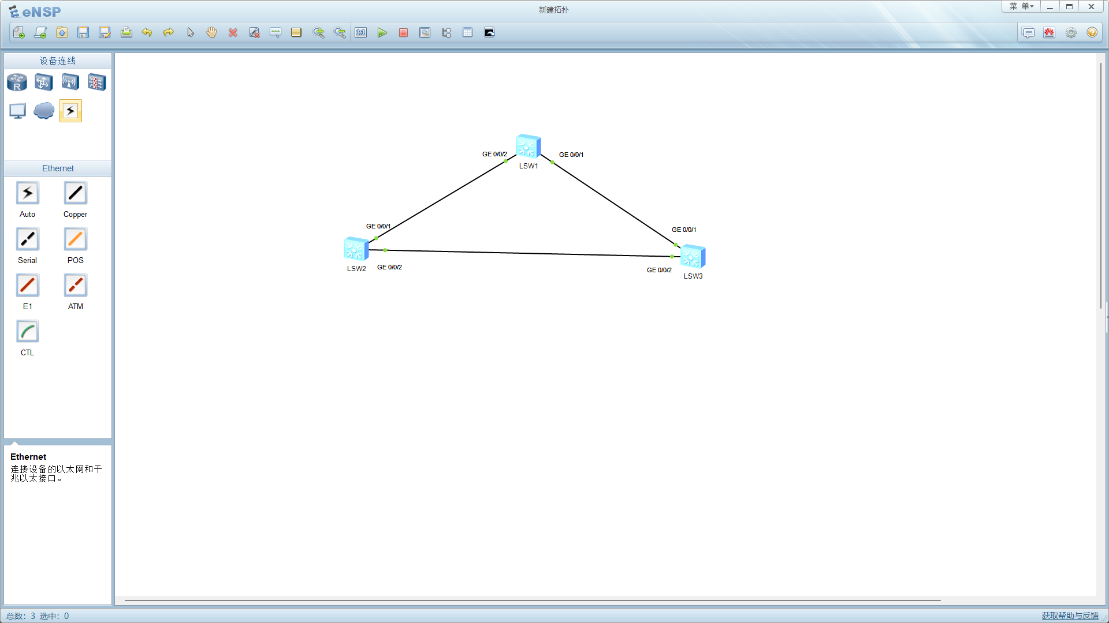This screenshot has width=1109, height=623.
Task: Stop devices with red stop button
Action: [403, 33]
